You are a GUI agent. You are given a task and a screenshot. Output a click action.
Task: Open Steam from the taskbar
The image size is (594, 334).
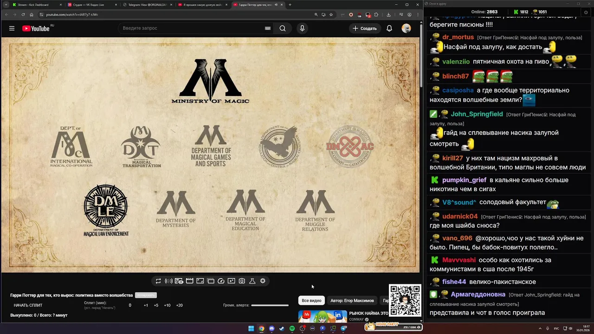[x=282, y=328]
